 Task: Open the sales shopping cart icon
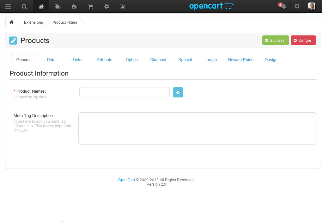[x=91, y=7]
